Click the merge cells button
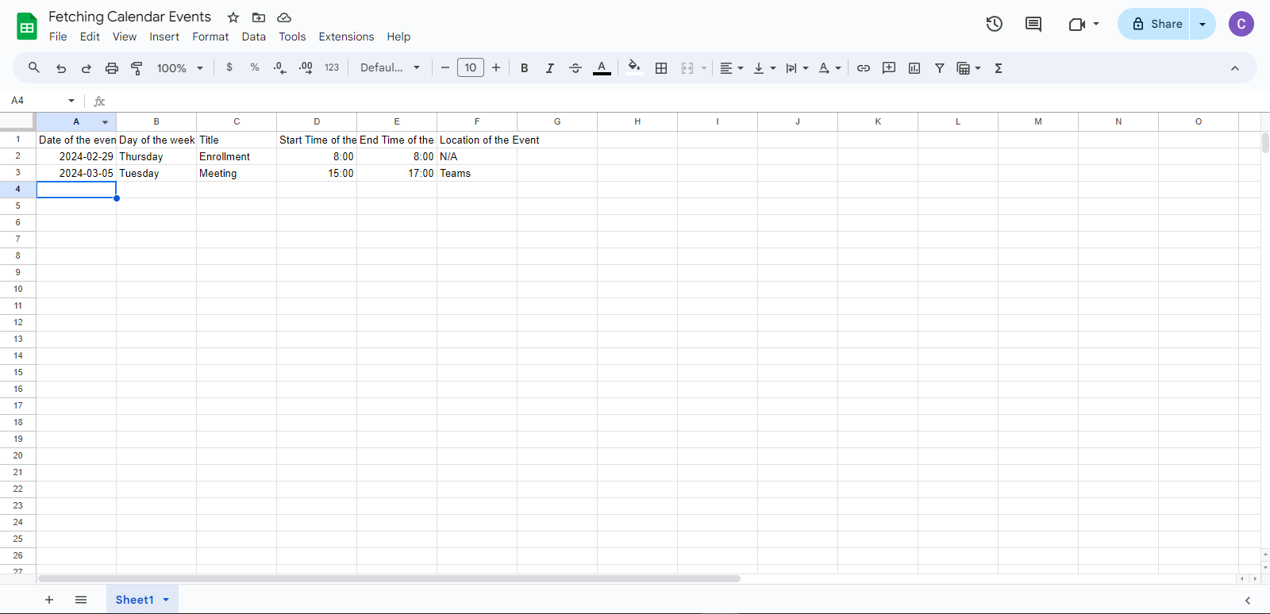The width and height of the screenshot is (1270, 614). coord(687,68)
